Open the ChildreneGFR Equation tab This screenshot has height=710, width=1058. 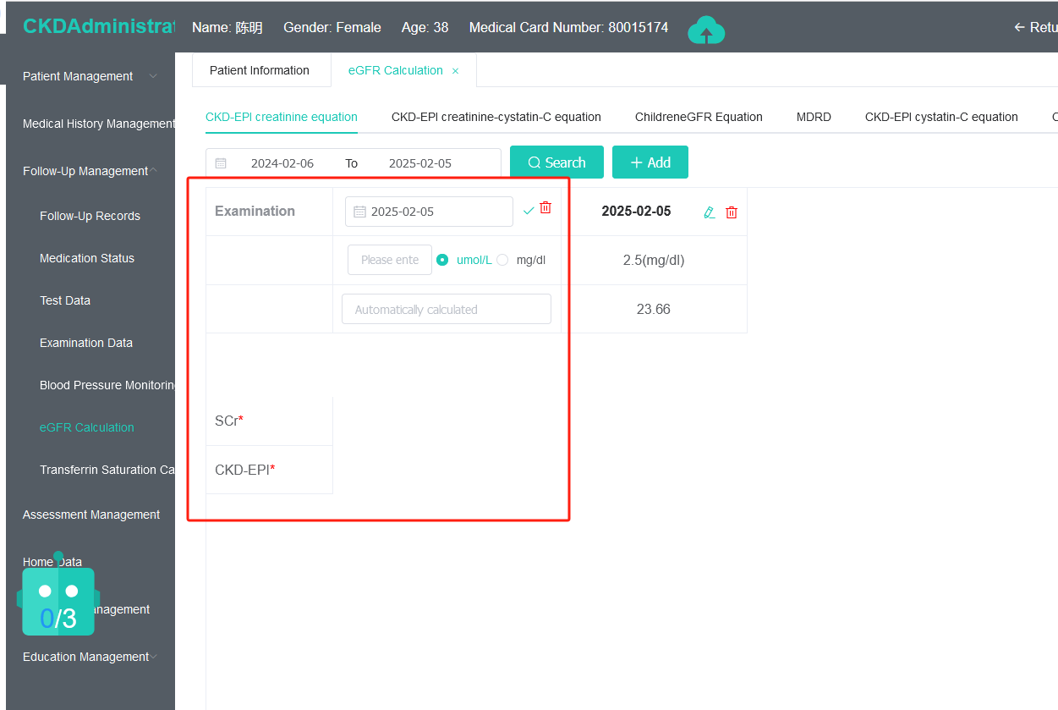point(699,117)
